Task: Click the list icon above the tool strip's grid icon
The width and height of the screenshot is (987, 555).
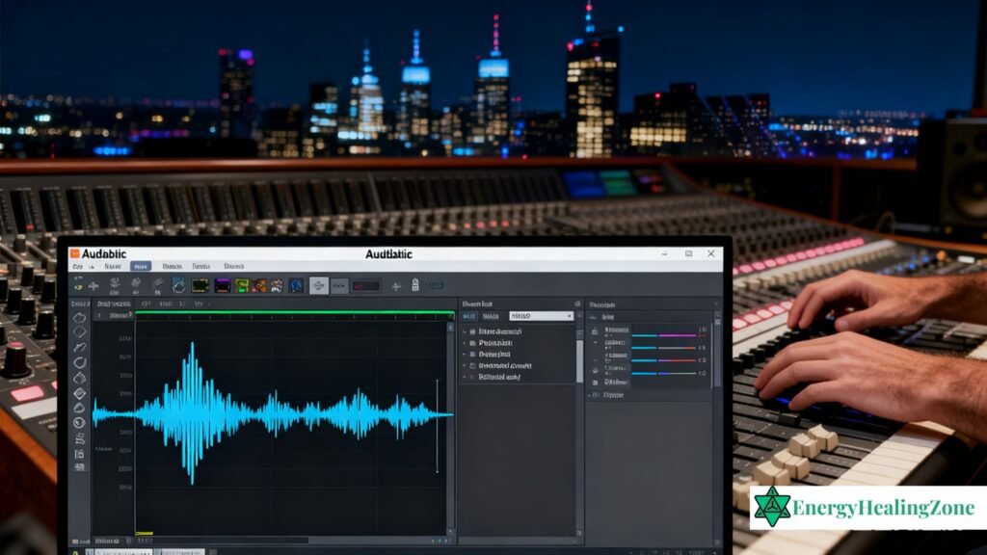Action: click(x=79, y=454)
